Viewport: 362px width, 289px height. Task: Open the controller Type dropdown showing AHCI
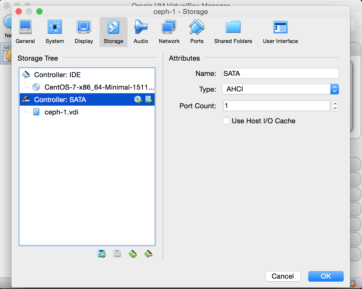tap(281, 89)
